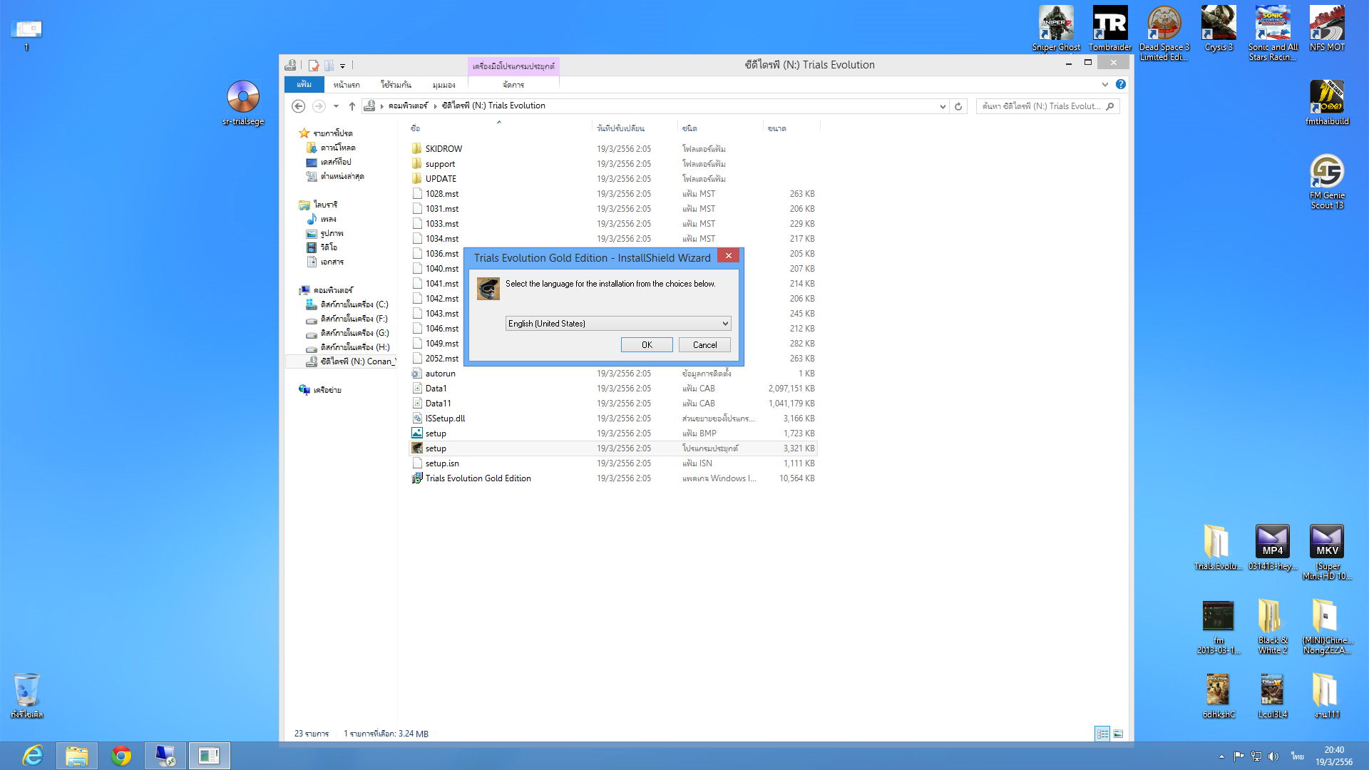Click the Back navigation arrow
The height and width of the screenshot is (770, 1369).
(x=299, y=106)
